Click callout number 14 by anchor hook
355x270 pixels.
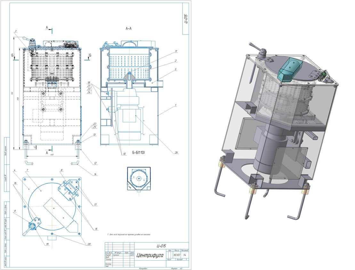(x=95, y=174)
